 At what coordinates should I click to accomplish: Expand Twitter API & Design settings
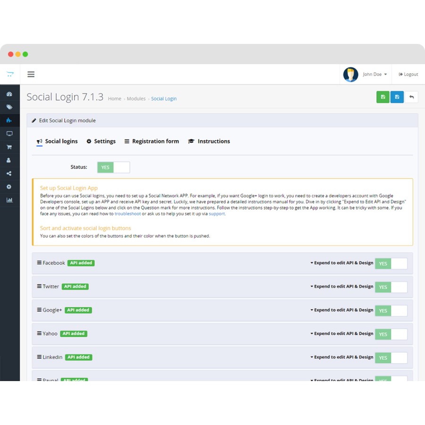point(341,286)
